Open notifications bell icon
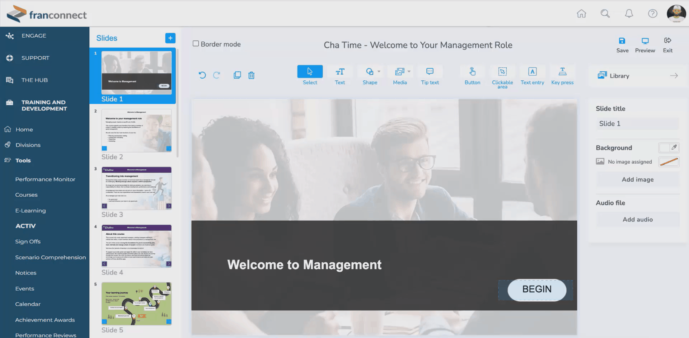 629,14
